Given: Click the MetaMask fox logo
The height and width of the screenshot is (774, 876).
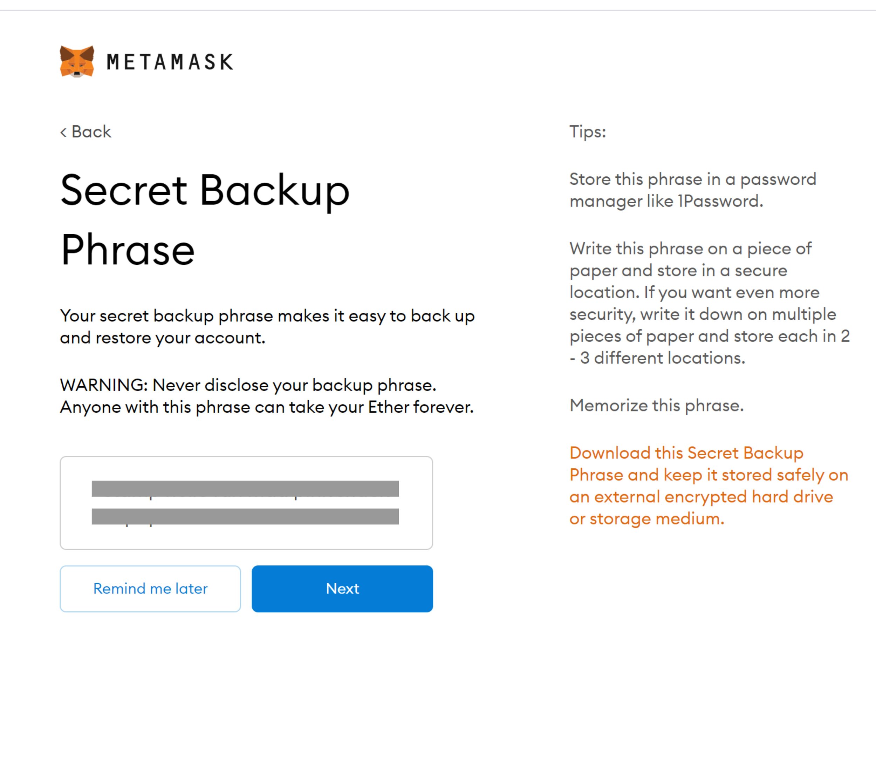Looking at the screenshot, I should 77,61.
